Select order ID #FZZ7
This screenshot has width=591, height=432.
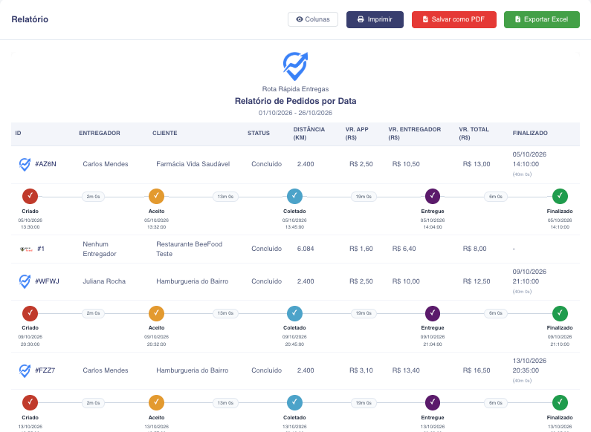tap(45, 370)
